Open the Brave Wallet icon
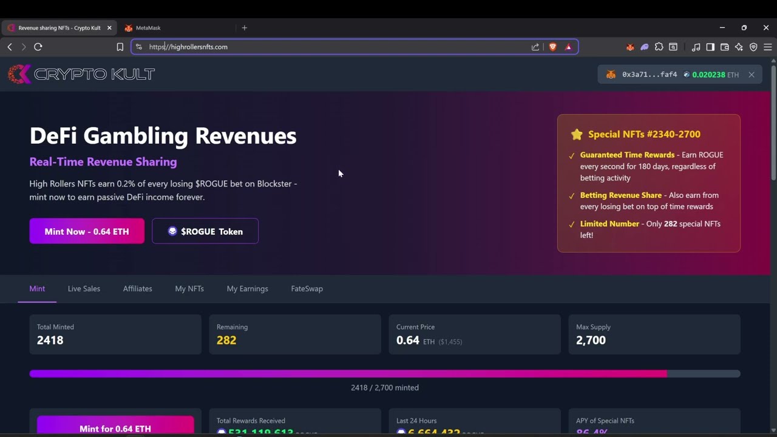777x437 pixels. pos(724,47)
